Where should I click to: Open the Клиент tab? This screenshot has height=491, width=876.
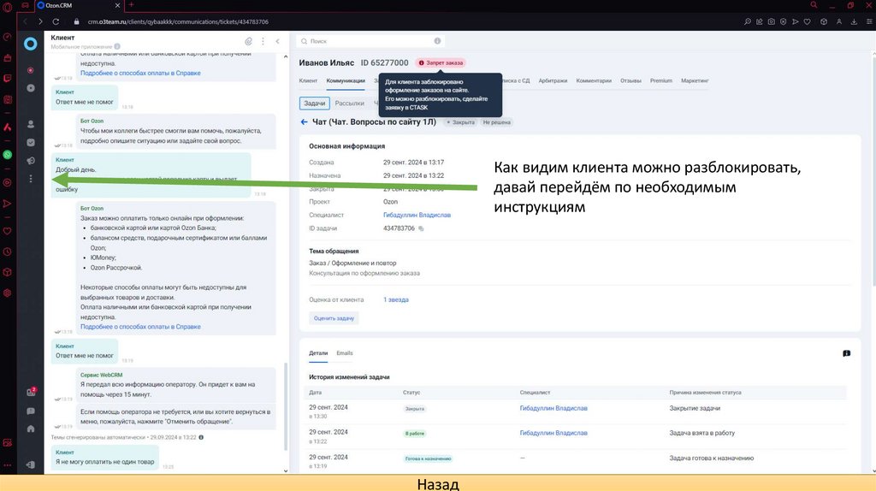tap(308, 80)
